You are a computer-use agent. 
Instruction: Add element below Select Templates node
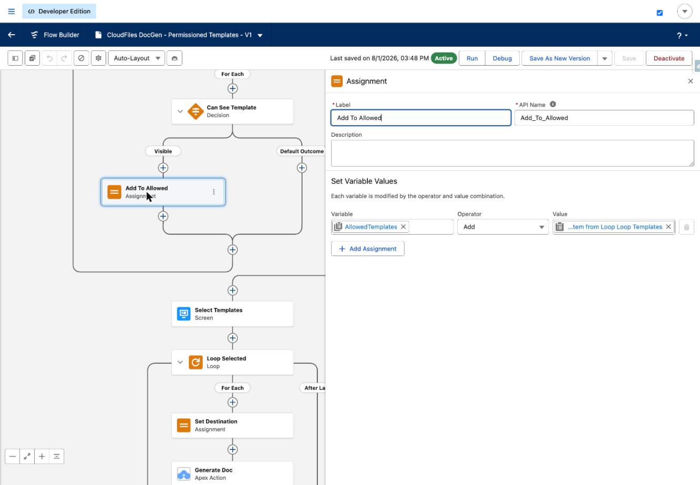(x=232, y=338)
